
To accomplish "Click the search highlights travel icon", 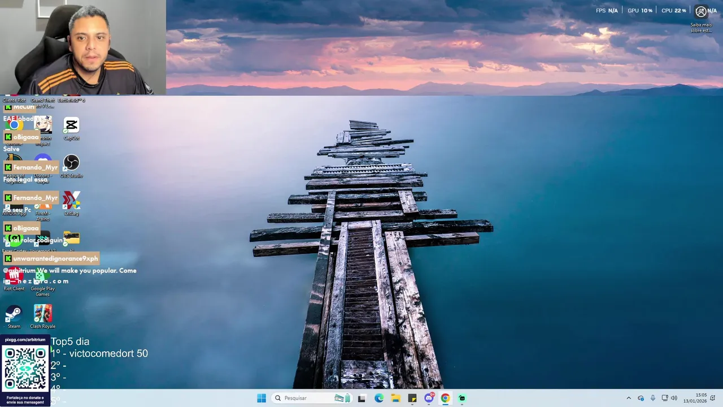I will tap(342, 398).
